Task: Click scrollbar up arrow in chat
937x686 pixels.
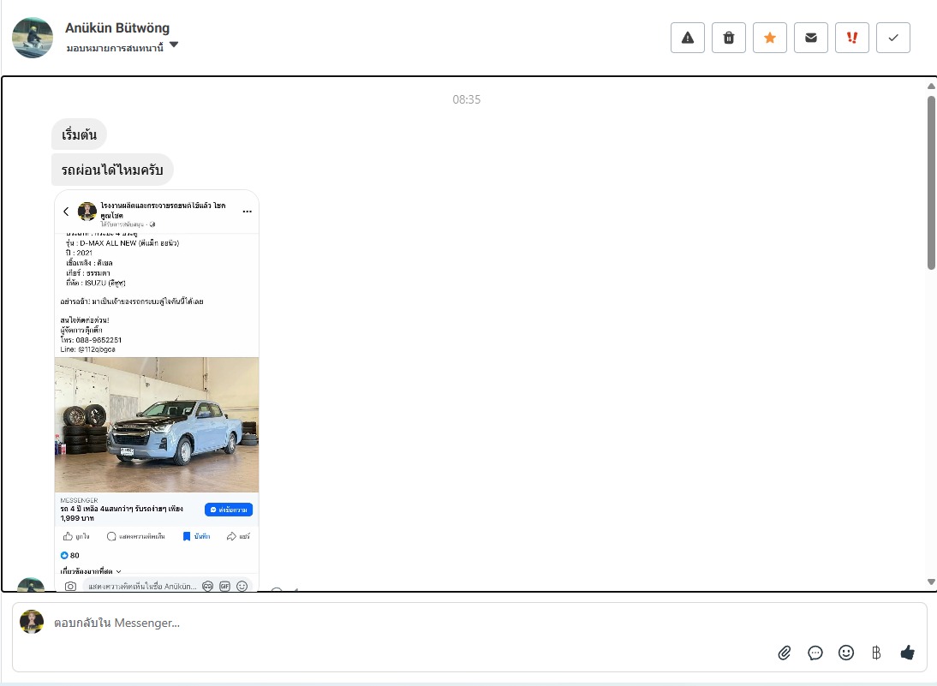Action: click(x=931, y=86)
